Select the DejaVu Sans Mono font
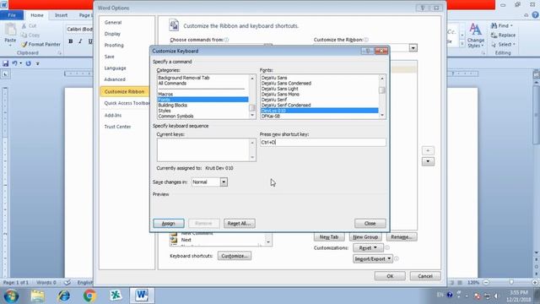The width and height of the screenshot is (540, 304). point(280,94)
